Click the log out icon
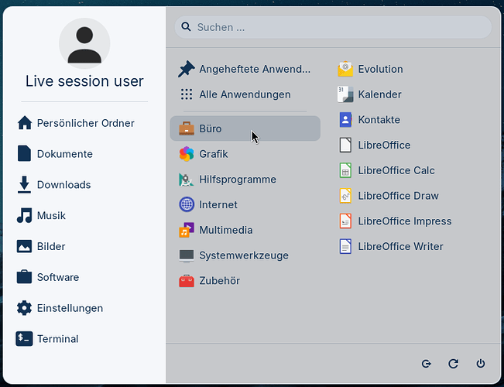The height and width of the screenshot is (387, 504). (427, 364)
